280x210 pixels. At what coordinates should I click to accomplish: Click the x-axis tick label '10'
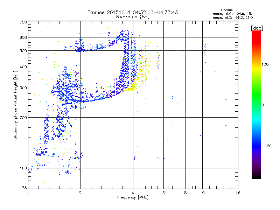pos(202,193)
